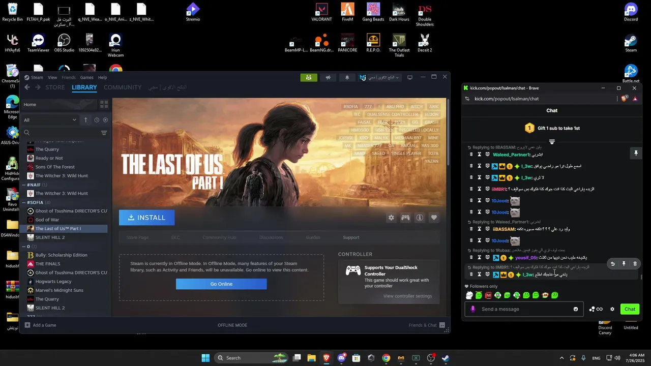651x366 pixels.
Task: Click the DUALSENSE CONTROLLER collection tag
Action: point(393,114)
